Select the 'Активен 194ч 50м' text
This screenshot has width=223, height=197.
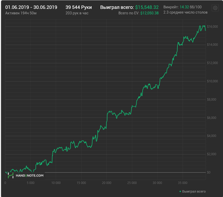tap(21, 13)
